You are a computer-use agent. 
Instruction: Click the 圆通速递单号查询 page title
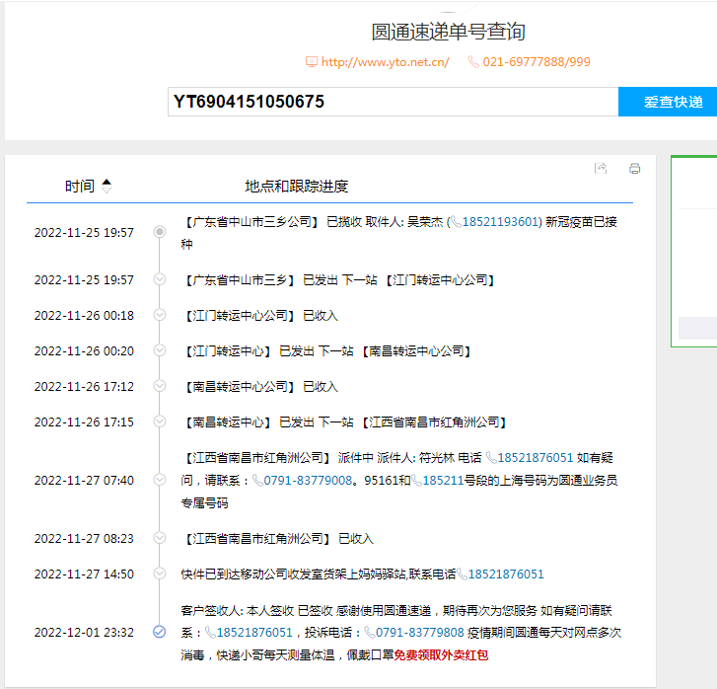pyautogui.click(x=448, y=32)
